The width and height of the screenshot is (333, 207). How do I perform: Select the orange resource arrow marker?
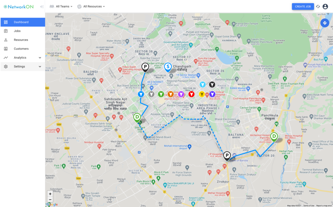(171, 94)
